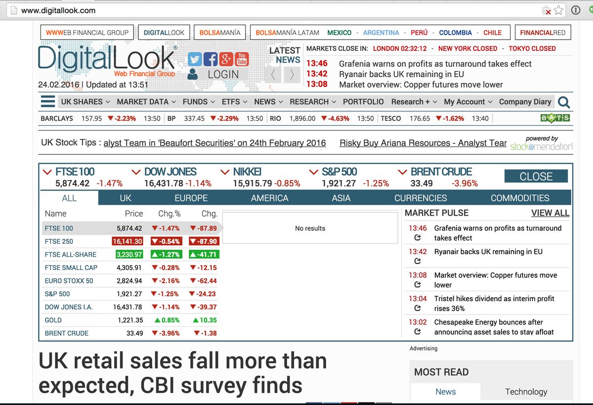Open the COLOMBIA Bolsamanía Latam link
The image size is (593, 405).
456,33
